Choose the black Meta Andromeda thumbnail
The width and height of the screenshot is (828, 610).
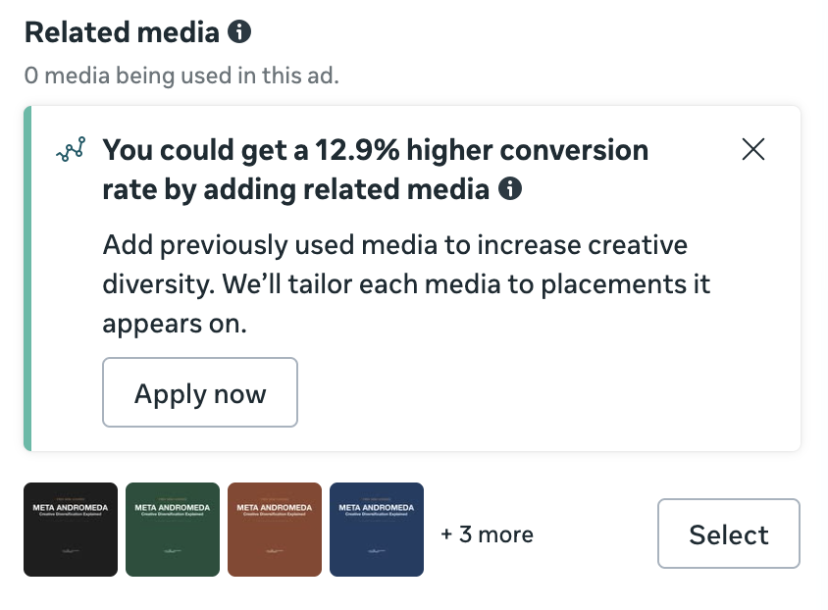71,530
